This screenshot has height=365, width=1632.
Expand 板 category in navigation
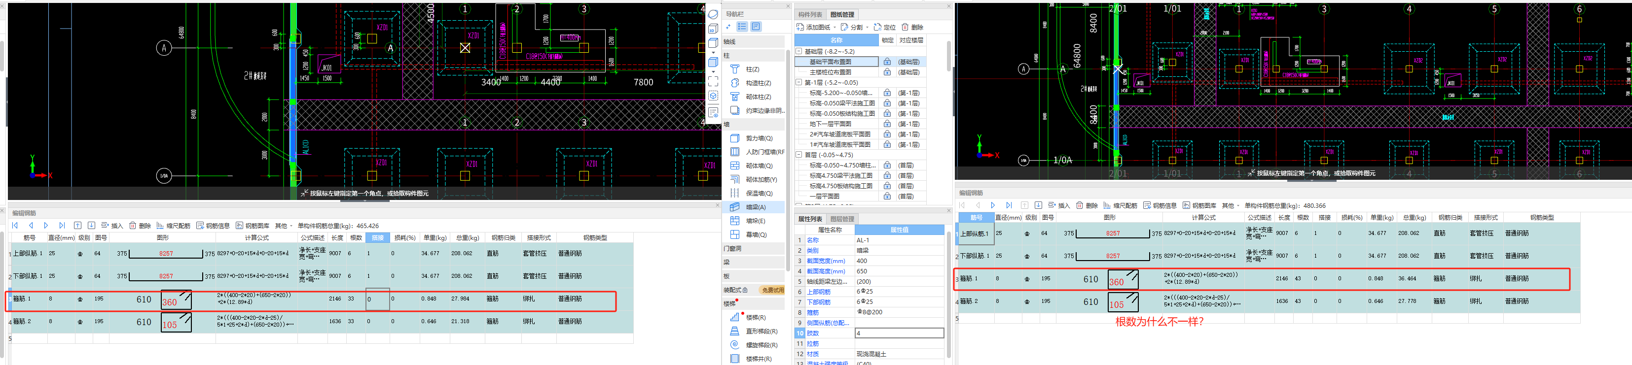pyautogui.click(x=753, y=276)
